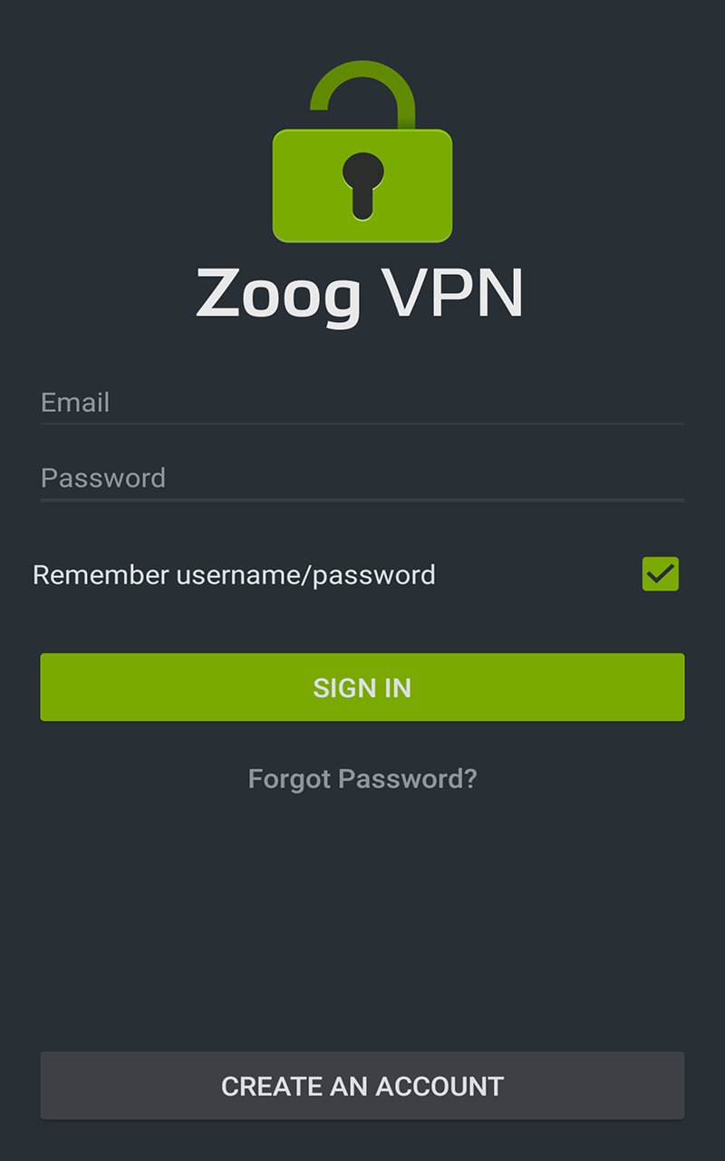The image size is (725, 1161).
Task: Toggle the Remember username/password checkbox
Action: coord(660,573)
